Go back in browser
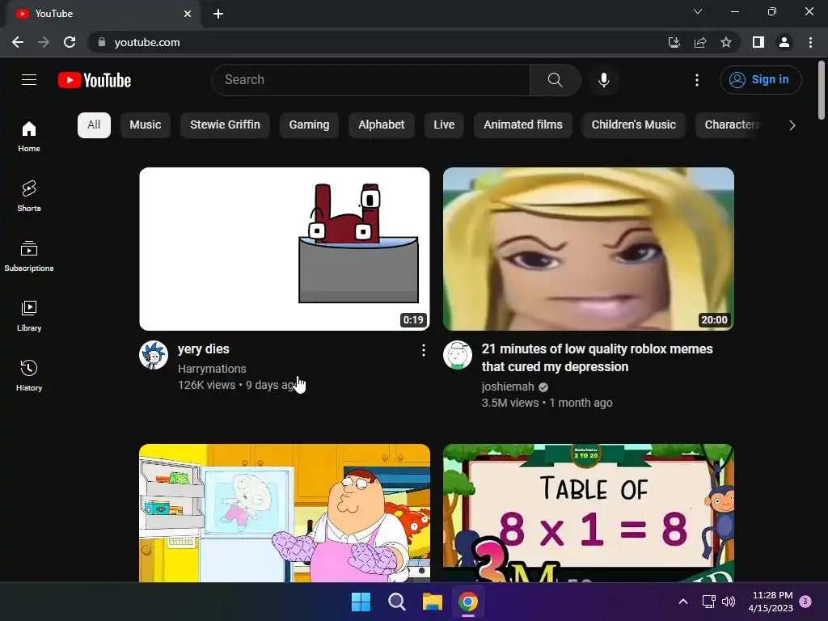Screen dimensions: 828x621 pos(18,42)
